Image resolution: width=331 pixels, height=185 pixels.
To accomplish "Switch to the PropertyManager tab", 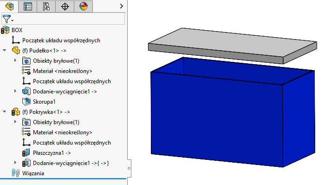I will 28,7.
